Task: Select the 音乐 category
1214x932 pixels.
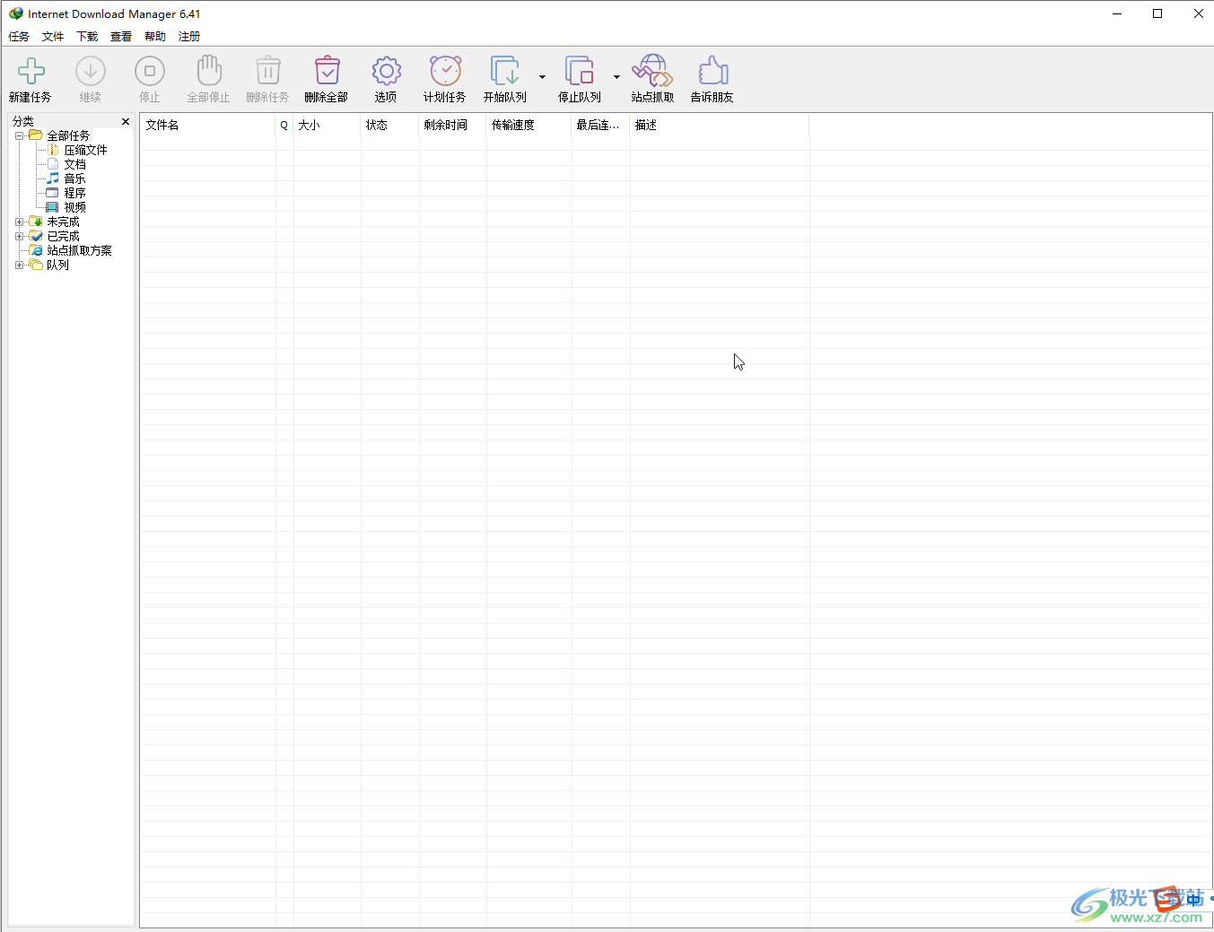Action: pyautogui.click(x=74, y=179)
